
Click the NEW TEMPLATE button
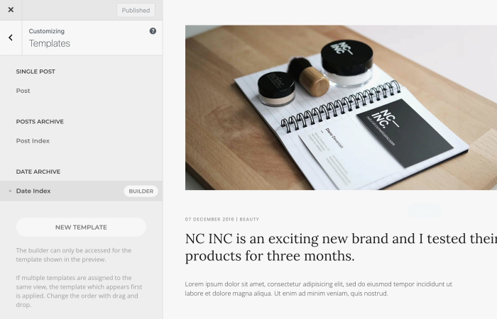click(x=81, y=228)
